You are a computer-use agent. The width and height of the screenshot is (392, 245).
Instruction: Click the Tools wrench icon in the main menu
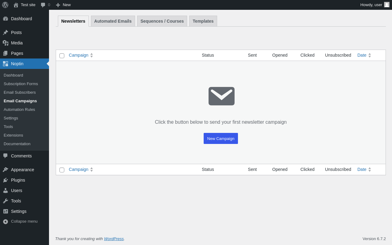click(x=6, y=201)
